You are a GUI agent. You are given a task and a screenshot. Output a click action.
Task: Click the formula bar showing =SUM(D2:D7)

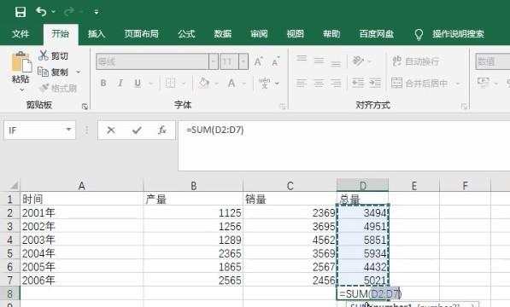click(344, 146)
